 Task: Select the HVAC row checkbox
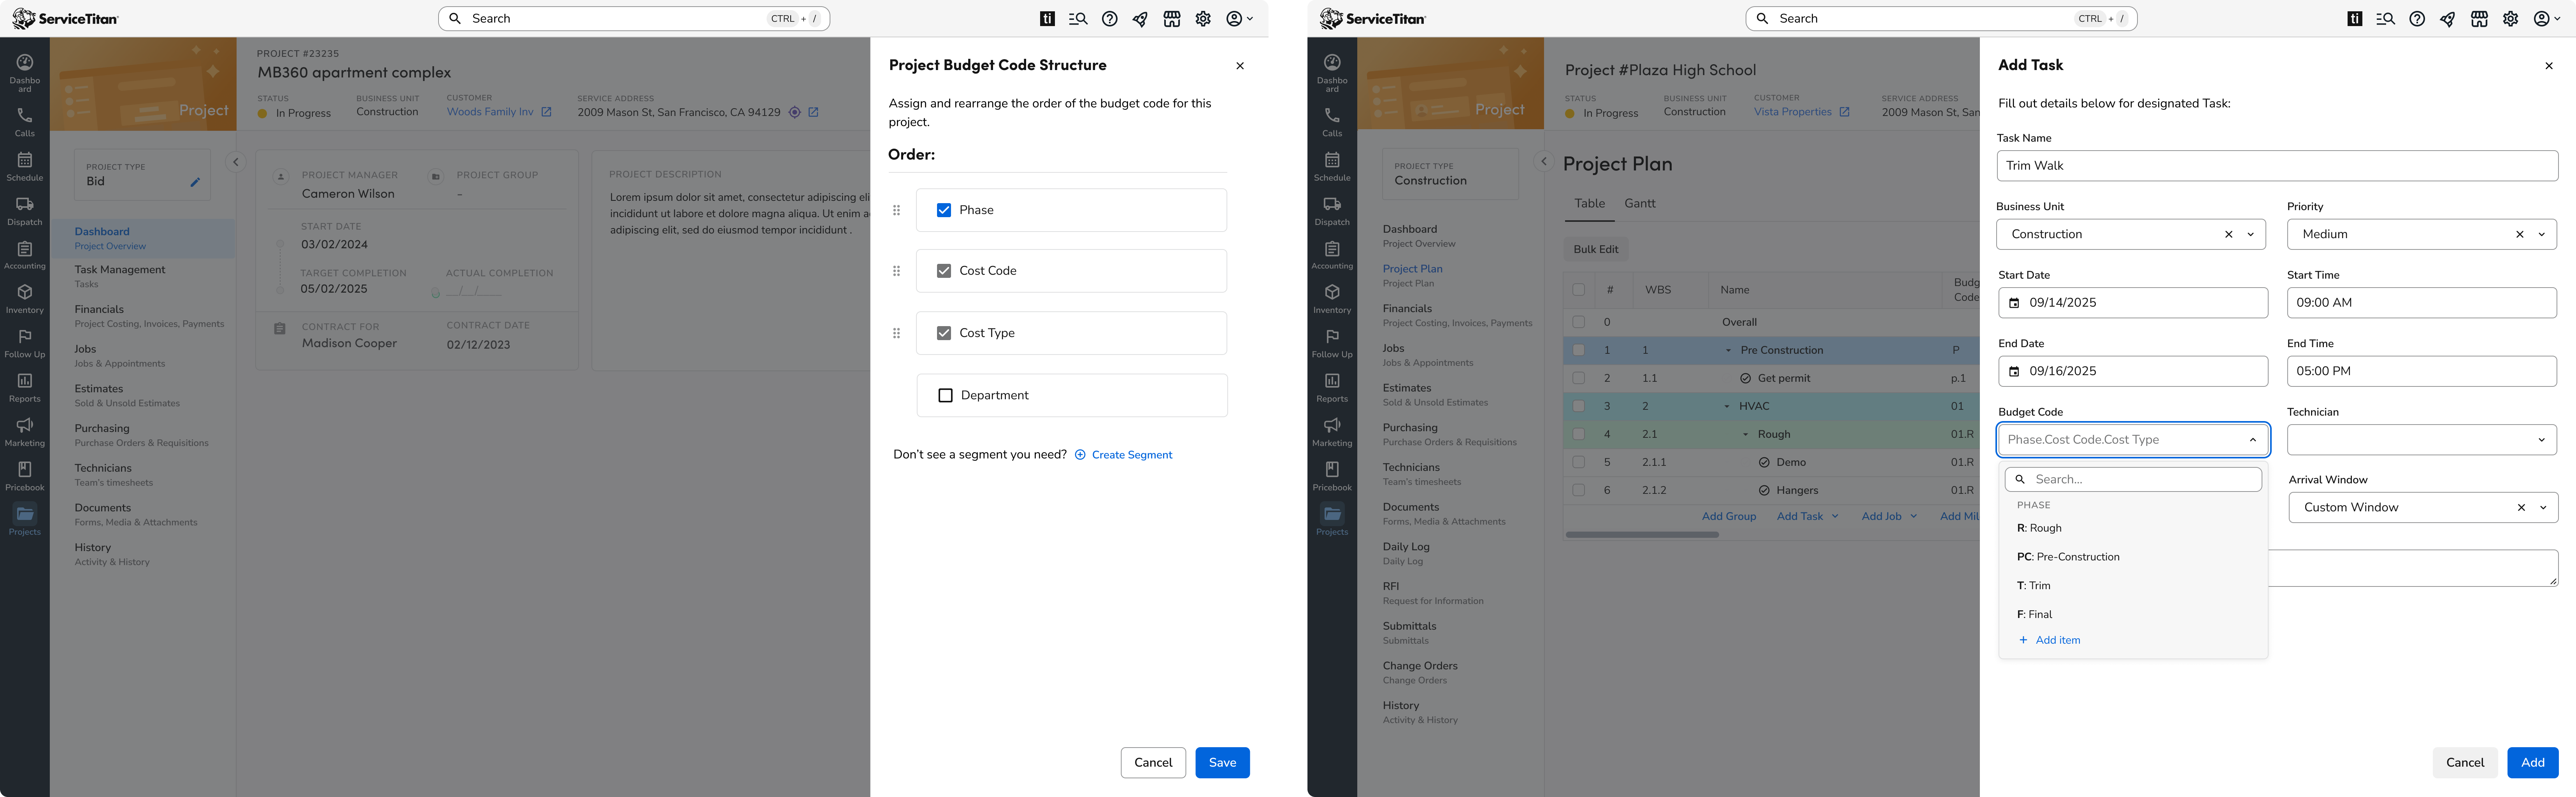click(x=1578, y=406)
